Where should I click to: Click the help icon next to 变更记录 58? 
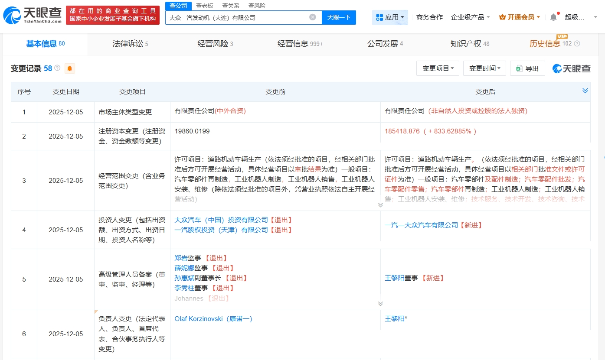[x=57, y=68]
